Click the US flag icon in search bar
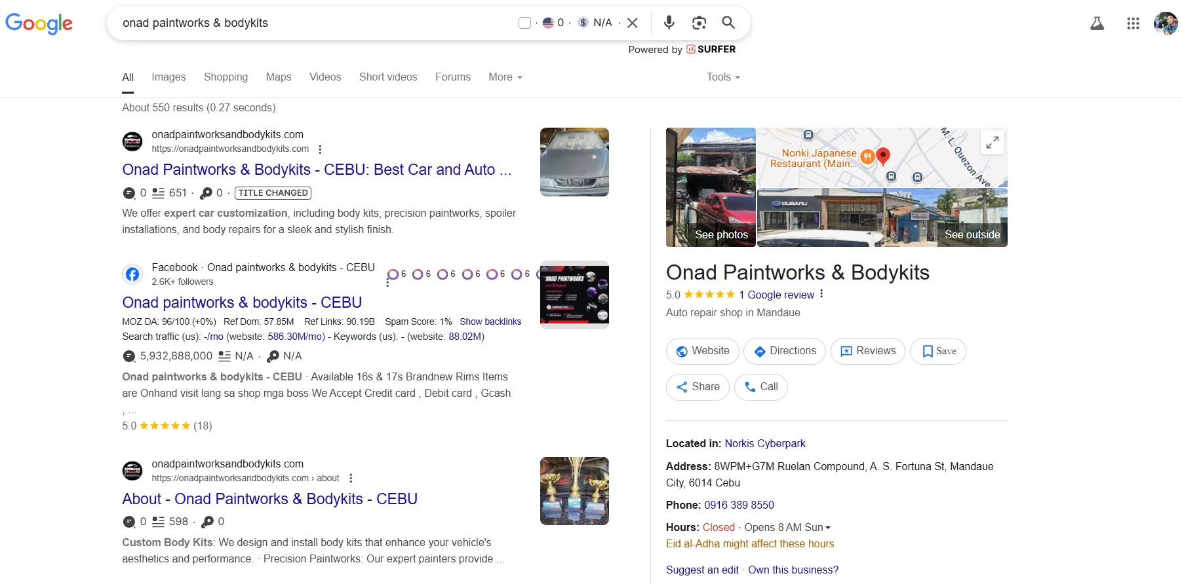This screenshot has height=584, width=1182. (548, 22)
